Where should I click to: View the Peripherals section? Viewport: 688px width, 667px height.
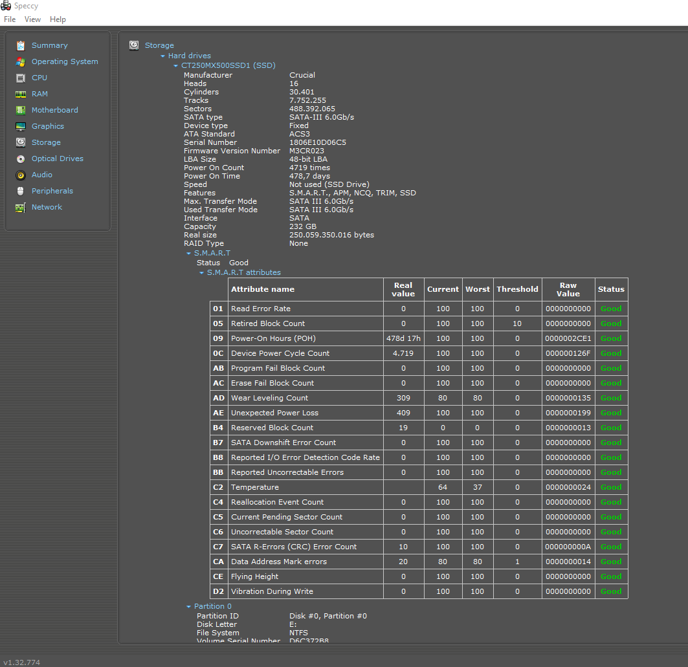(52, 191)
